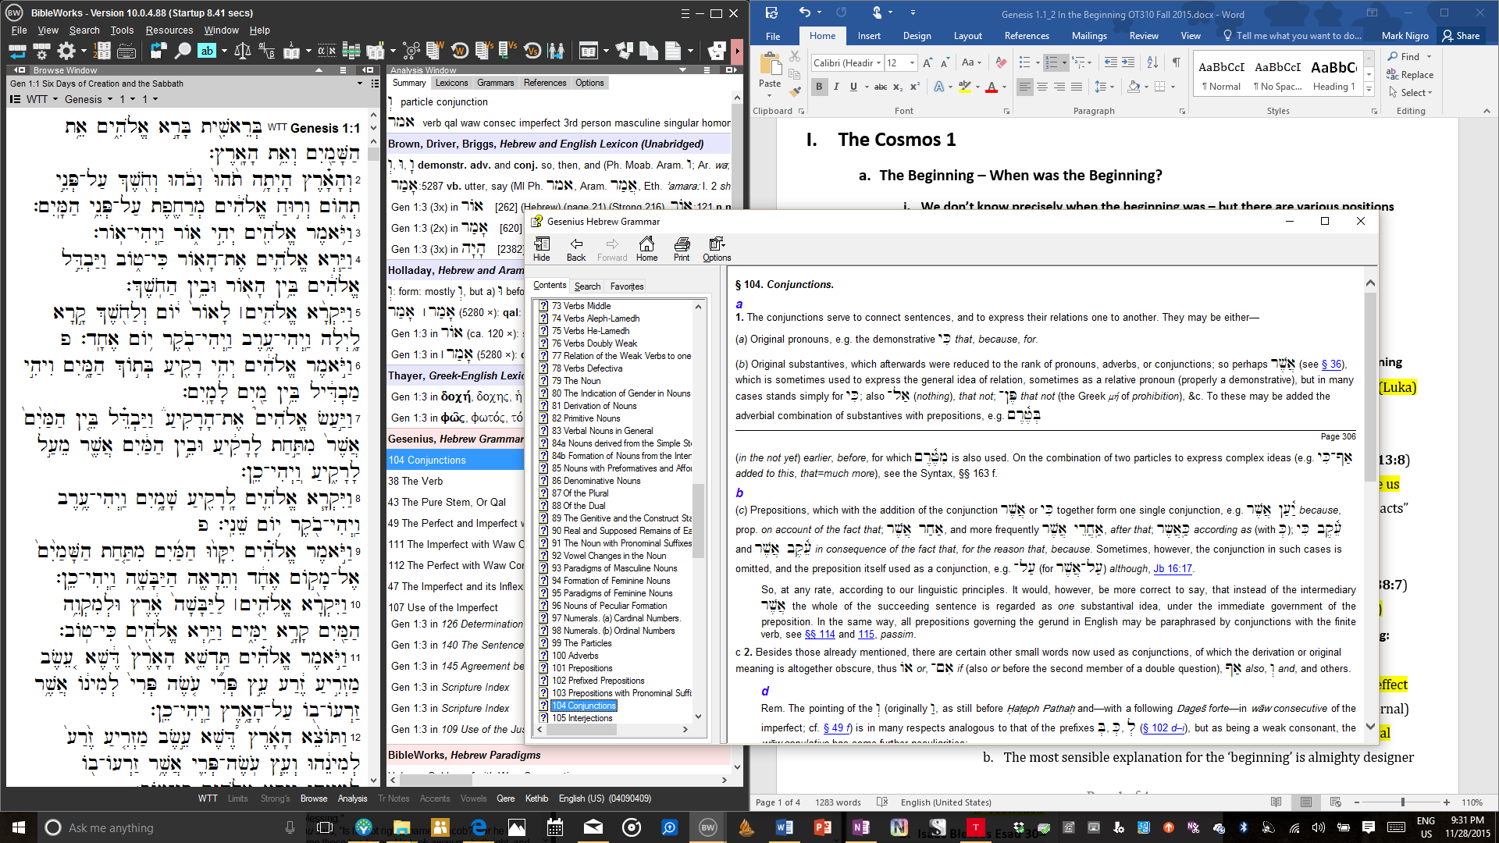The width and height of the screenshot is (1499, 843).
Task: Click the Format Painter brush in Word
Action: [x=795, y=91]
